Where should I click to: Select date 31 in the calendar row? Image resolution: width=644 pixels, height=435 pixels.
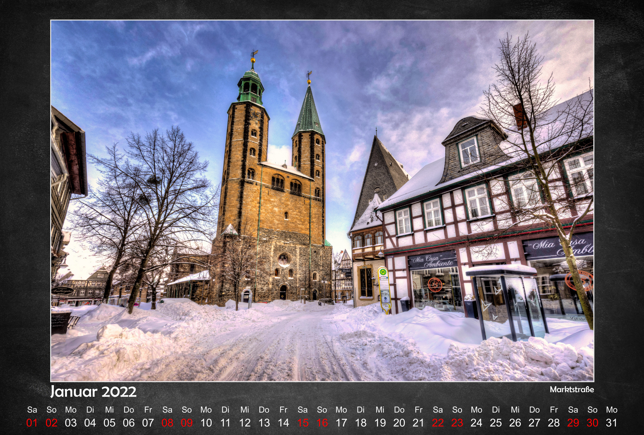pyautogui.click(x=612, y=423)
